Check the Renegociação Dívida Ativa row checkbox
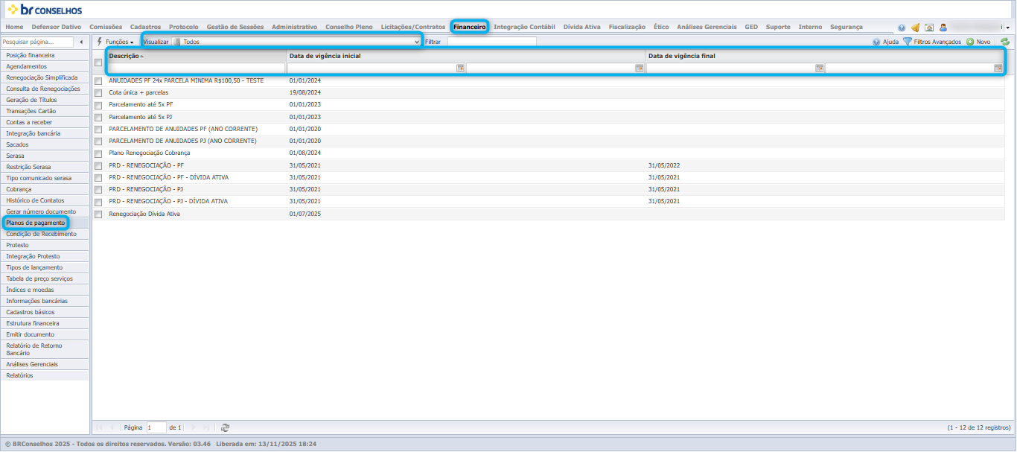This screenshot has width=1017, height=452. [98, 214]
